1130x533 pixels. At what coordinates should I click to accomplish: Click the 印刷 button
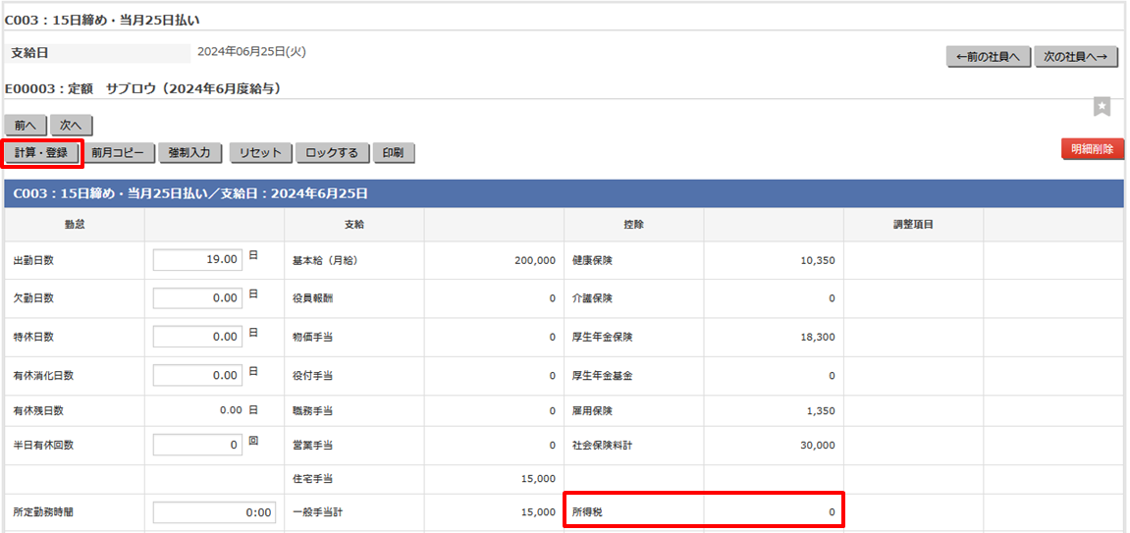(394, 153)
